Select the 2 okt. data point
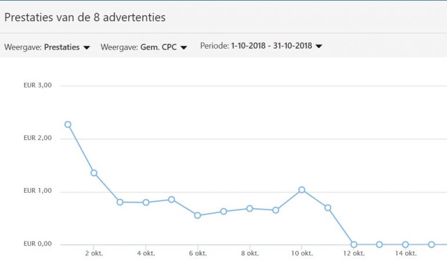 click(x=93, y=173)
